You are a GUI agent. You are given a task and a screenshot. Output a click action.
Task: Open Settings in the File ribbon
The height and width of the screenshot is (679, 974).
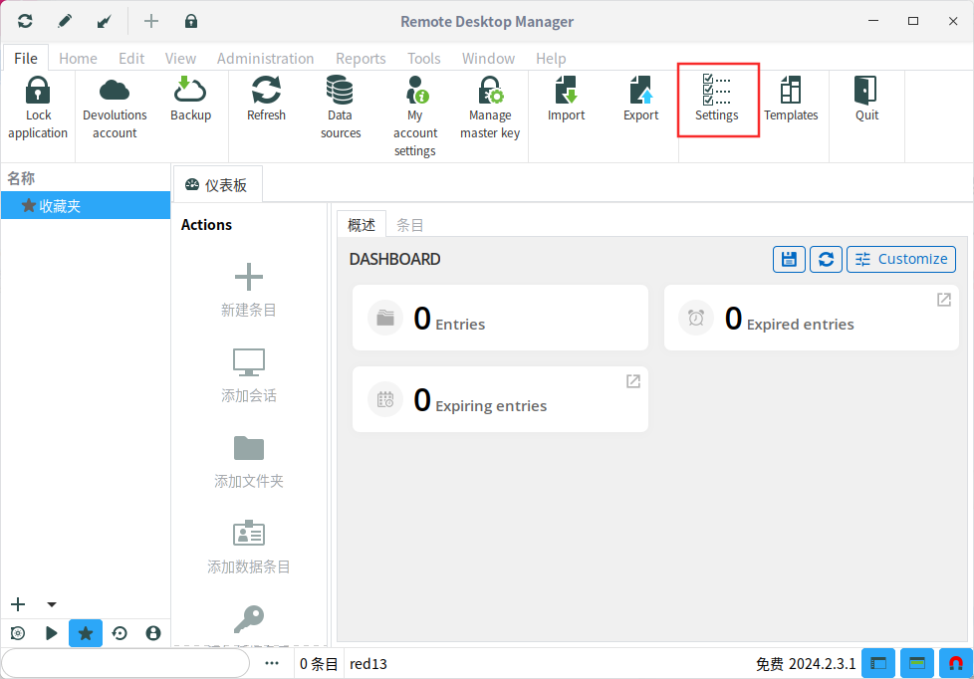tap(717, 100)
